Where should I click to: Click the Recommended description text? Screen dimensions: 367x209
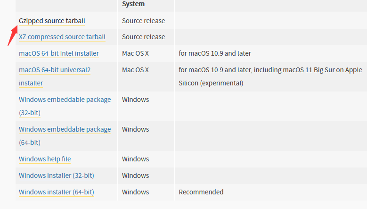[201, 192]
